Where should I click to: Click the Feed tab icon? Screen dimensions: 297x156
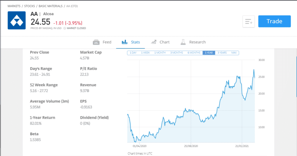pyautogui.click(x=96, y=42)
